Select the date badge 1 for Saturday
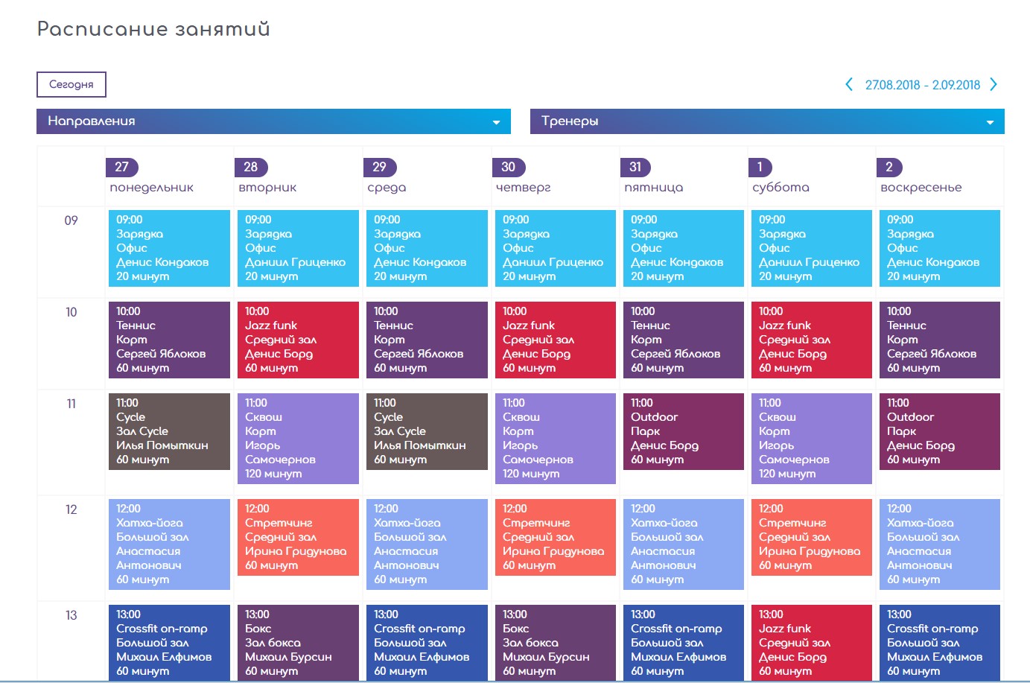Screen dimensions: 1030x683 point(760,167)
